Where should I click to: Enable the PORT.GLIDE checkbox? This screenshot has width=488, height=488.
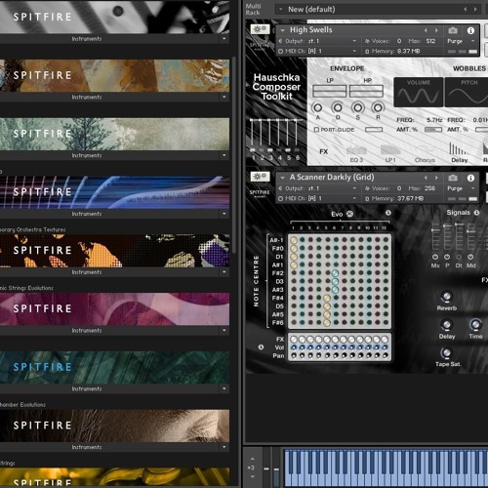(316, 130)
